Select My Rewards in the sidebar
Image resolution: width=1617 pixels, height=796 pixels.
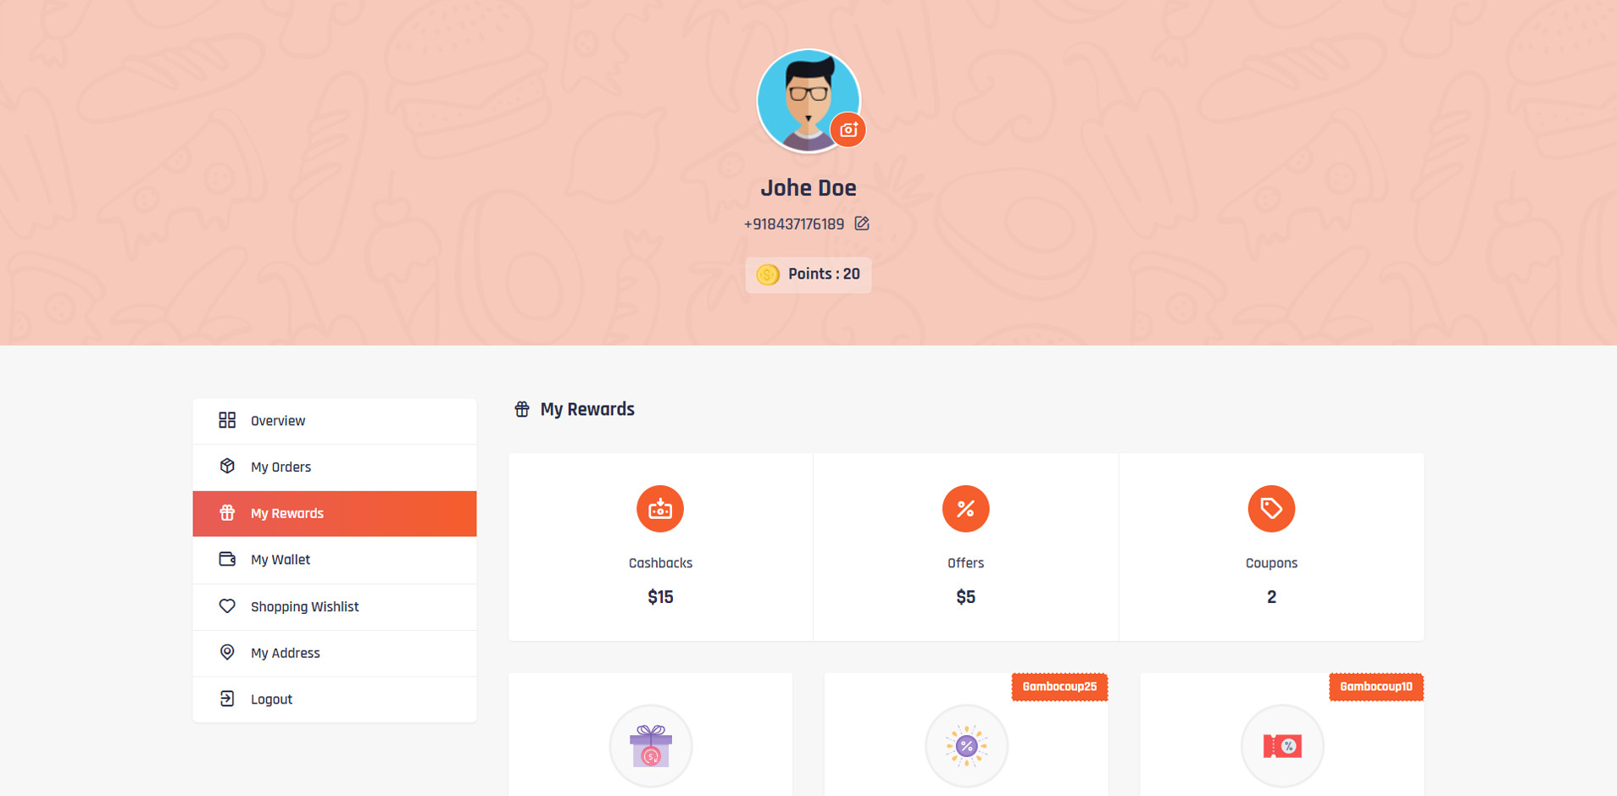pyautogui.click(x=335, y=513)
